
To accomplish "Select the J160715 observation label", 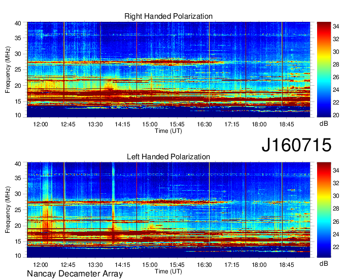I will [296, 145].
